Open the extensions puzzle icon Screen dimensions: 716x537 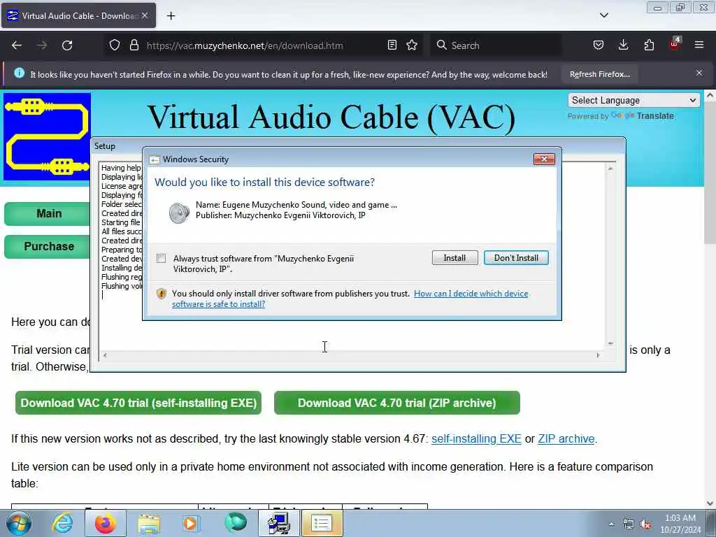[x=649, y=45]
